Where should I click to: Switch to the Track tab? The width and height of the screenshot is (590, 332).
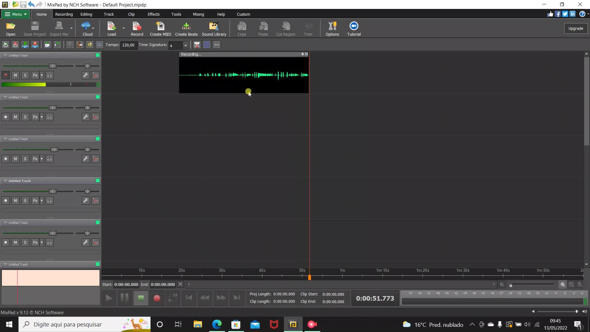[x=109, y=14]
